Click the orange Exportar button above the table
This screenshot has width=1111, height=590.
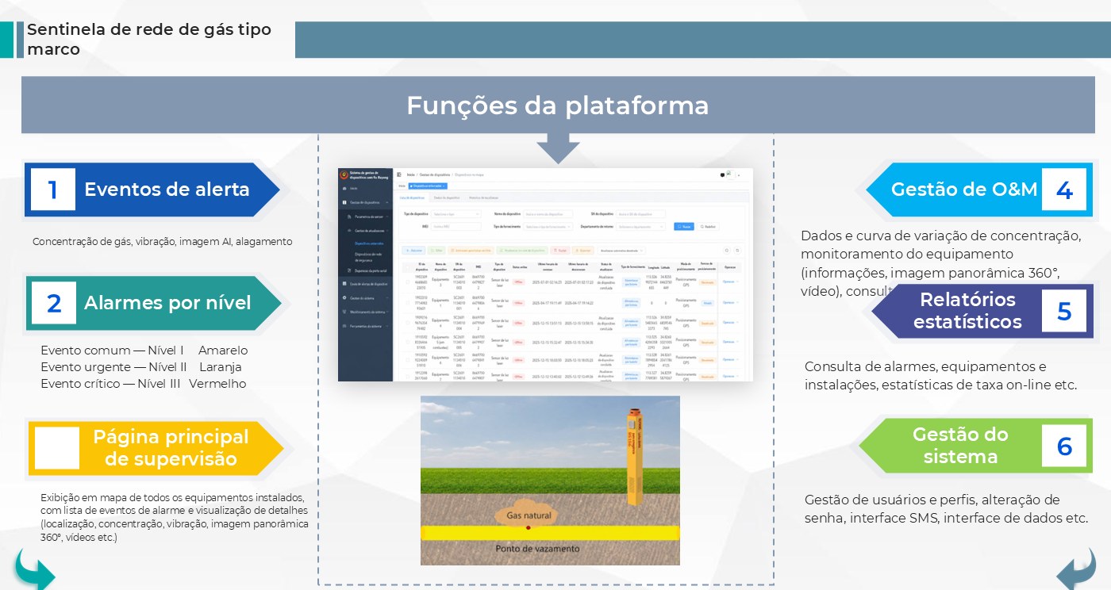pyautogui.click(x=583, y=251)
